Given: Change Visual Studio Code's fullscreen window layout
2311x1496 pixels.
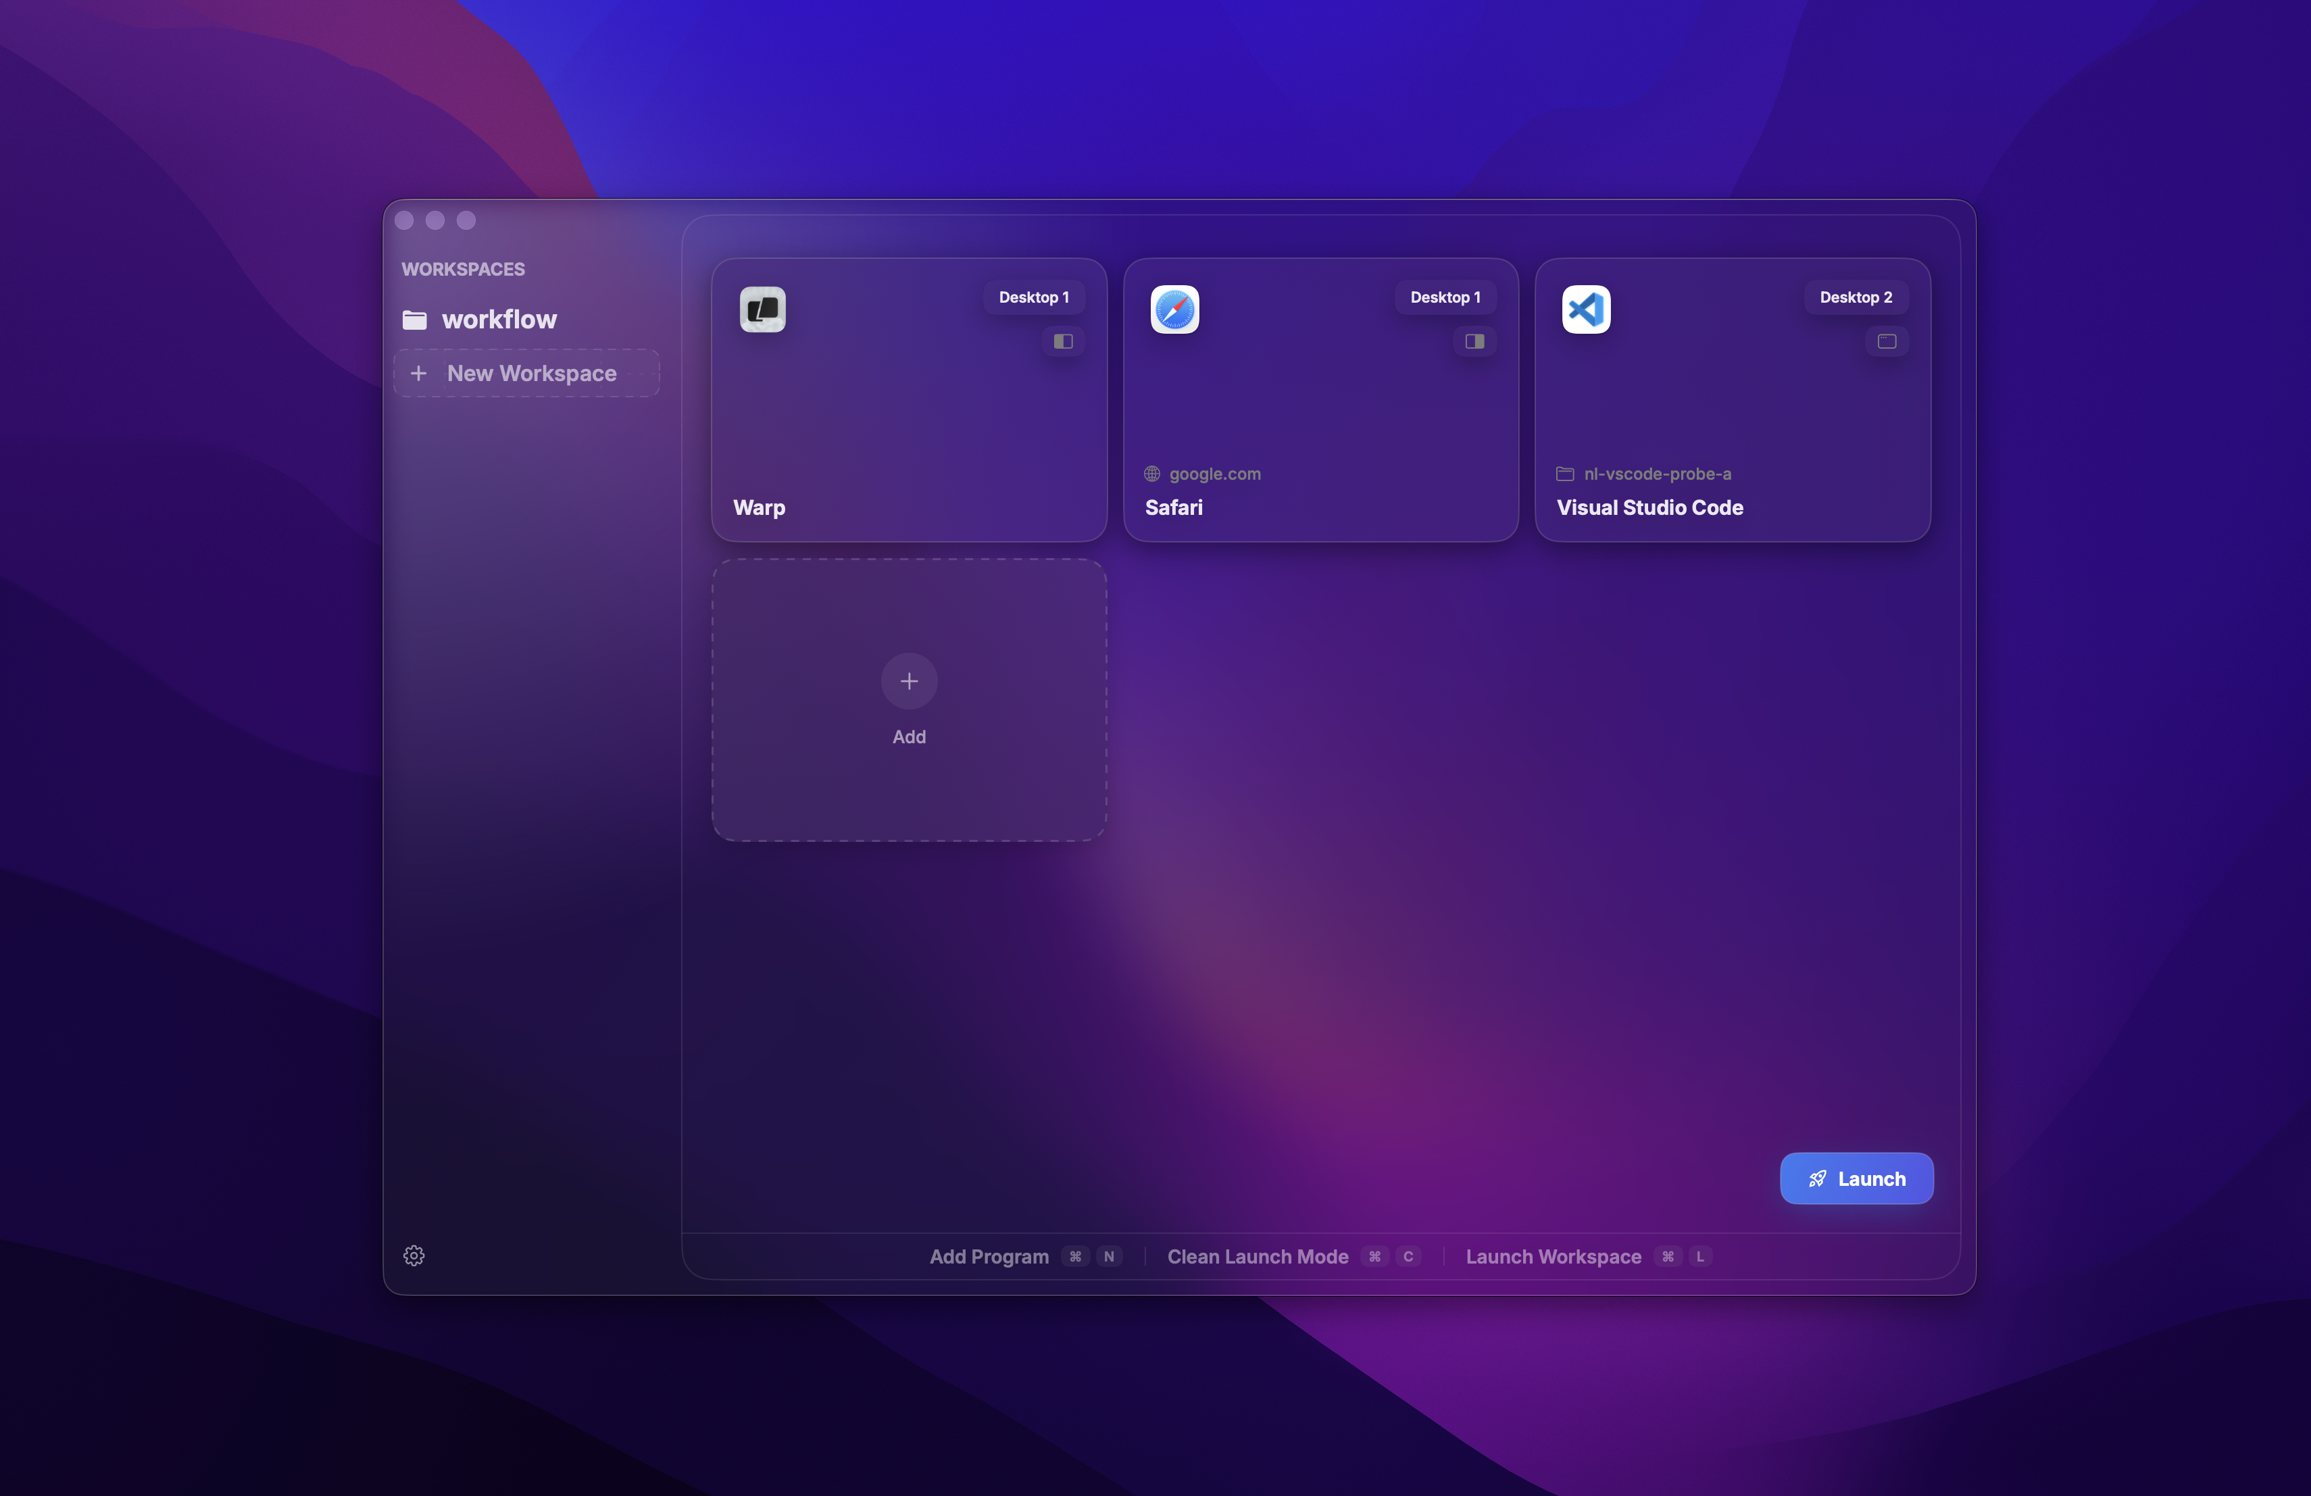Looking at the screenshot, I should tap(1887, 341).
